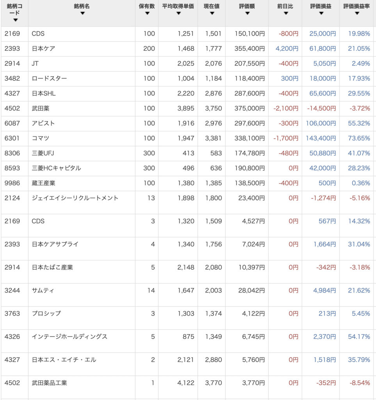Click stock code 8306
376x400 pixels.
(12, 153)
